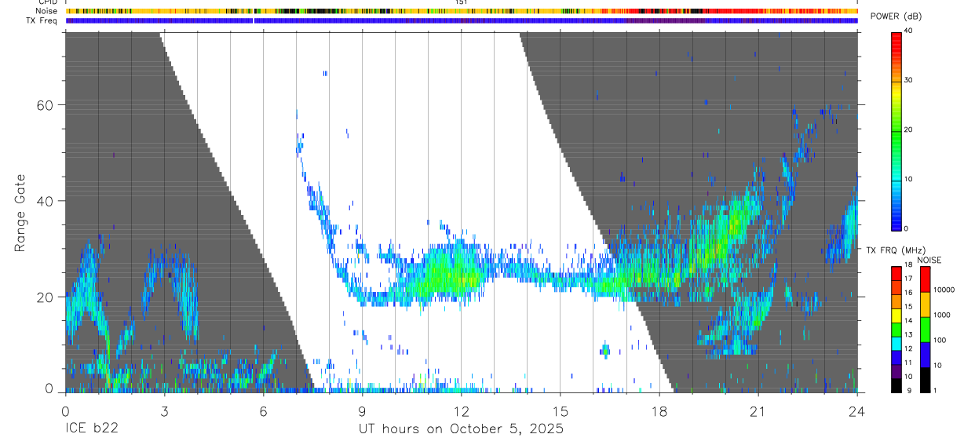Click the 13 label in TX FRQ legend
This screenshot has height=445, width=964.
click(908, 335)
